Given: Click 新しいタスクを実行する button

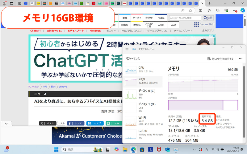Looking at the screenshot, I should pos(220,59).
